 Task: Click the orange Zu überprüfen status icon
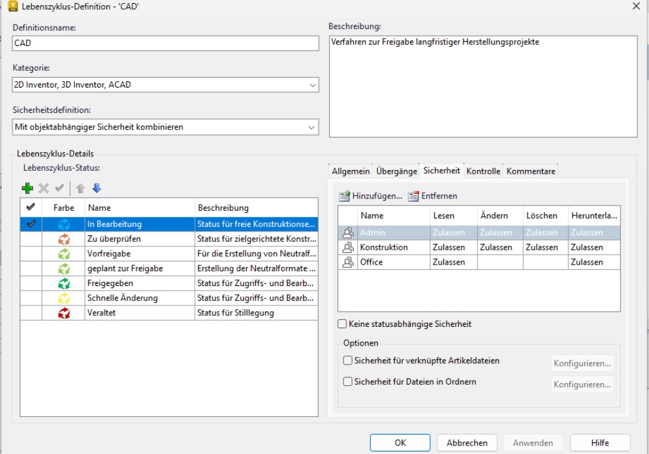(64, 239)
